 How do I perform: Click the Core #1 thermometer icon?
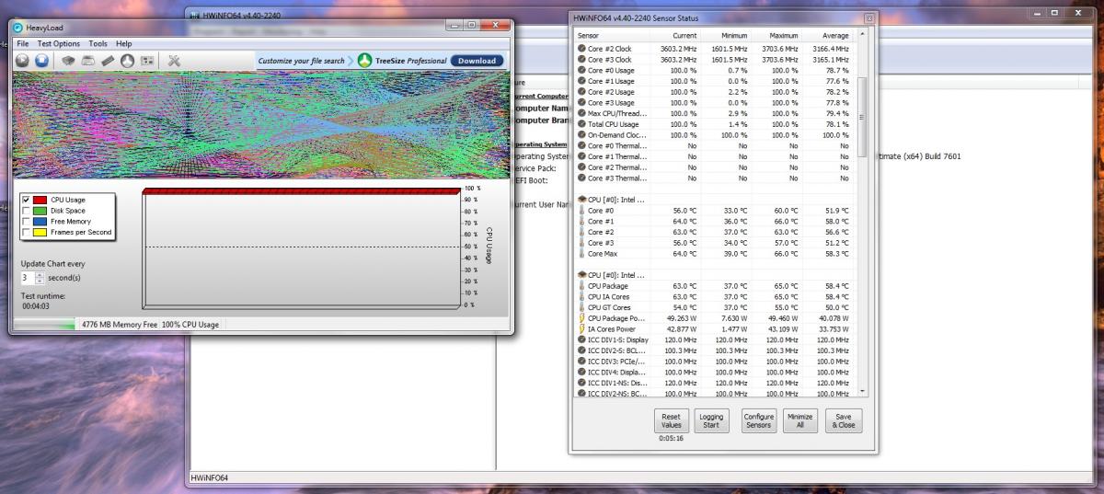581,221
